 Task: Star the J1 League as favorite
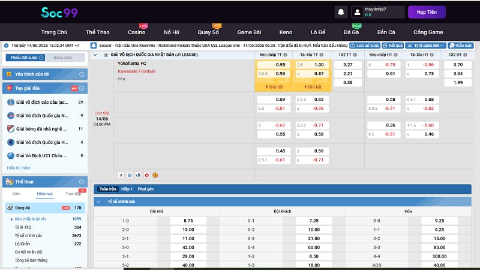point(106,55)
